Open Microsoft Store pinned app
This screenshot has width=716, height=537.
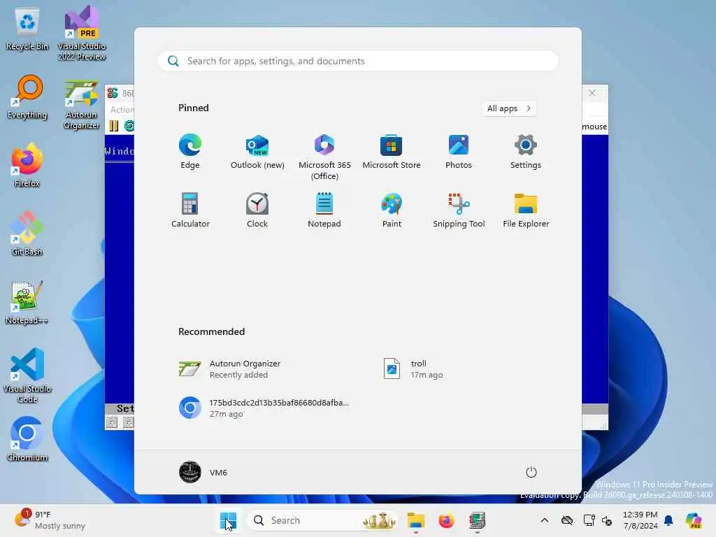(392, 152)
